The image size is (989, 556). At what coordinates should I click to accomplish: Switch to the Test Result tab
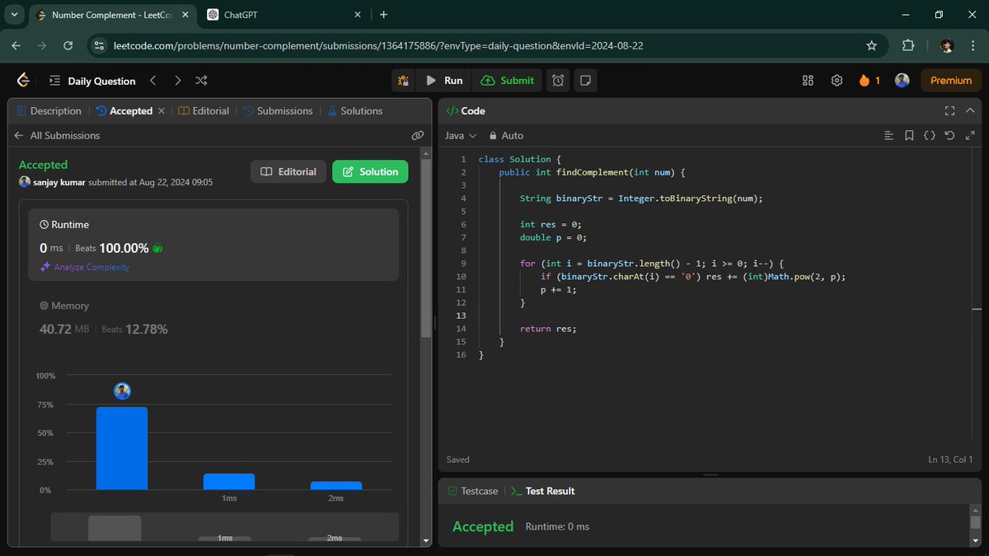[x=543, y=491]
